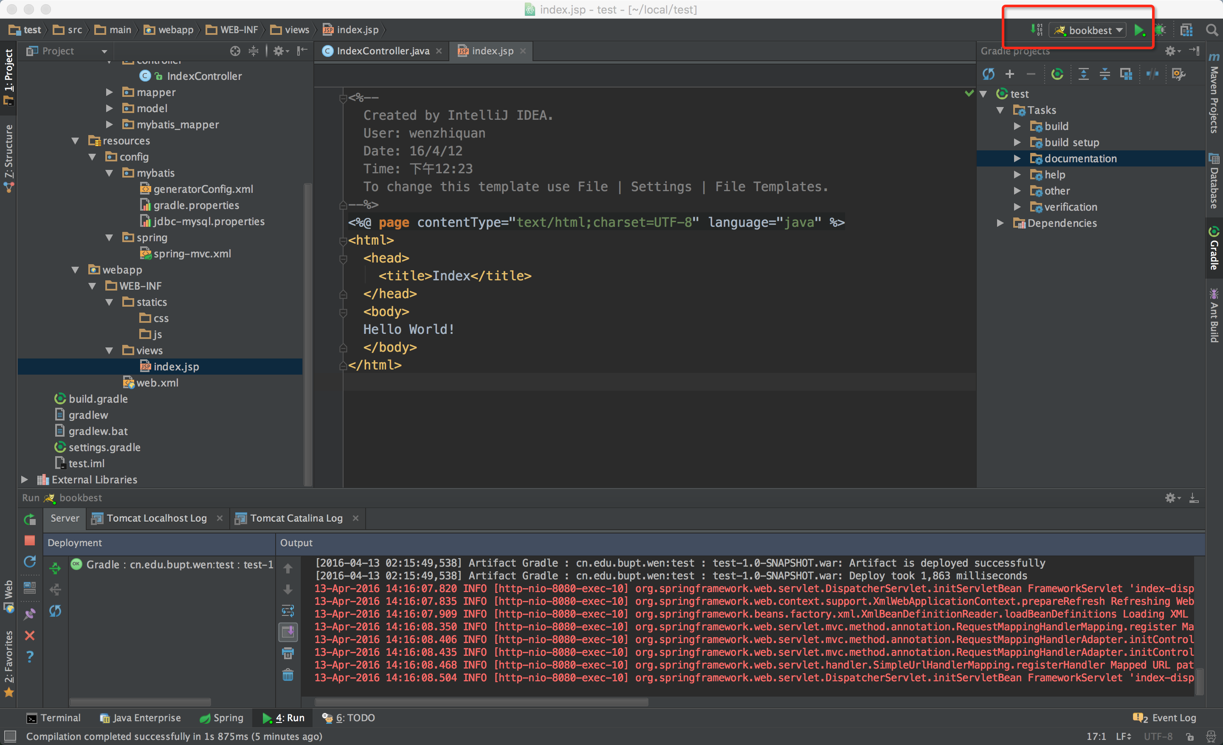Click the Debug bug icon
Screen dimensions: 1223x745
(x=1160, y=30)
